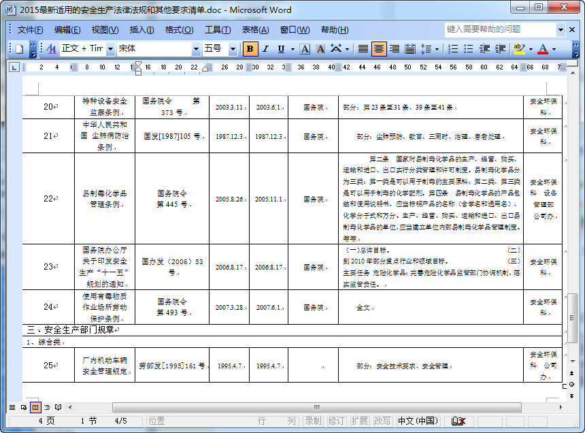Viewport: 585px width, 433px height.
Task: Apply distributed alignment
Action: [410, 49]
